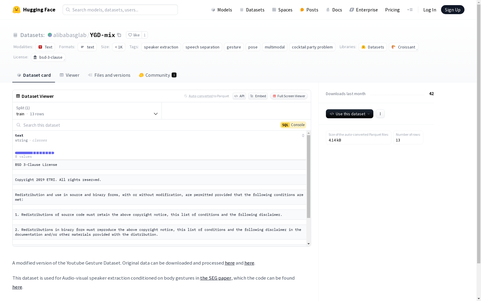Viewport: 481px width, 301px height.
Task: Select the 'Copyright 2019 ETRI. All rights reserved.' row
Action: click(160, 180)
